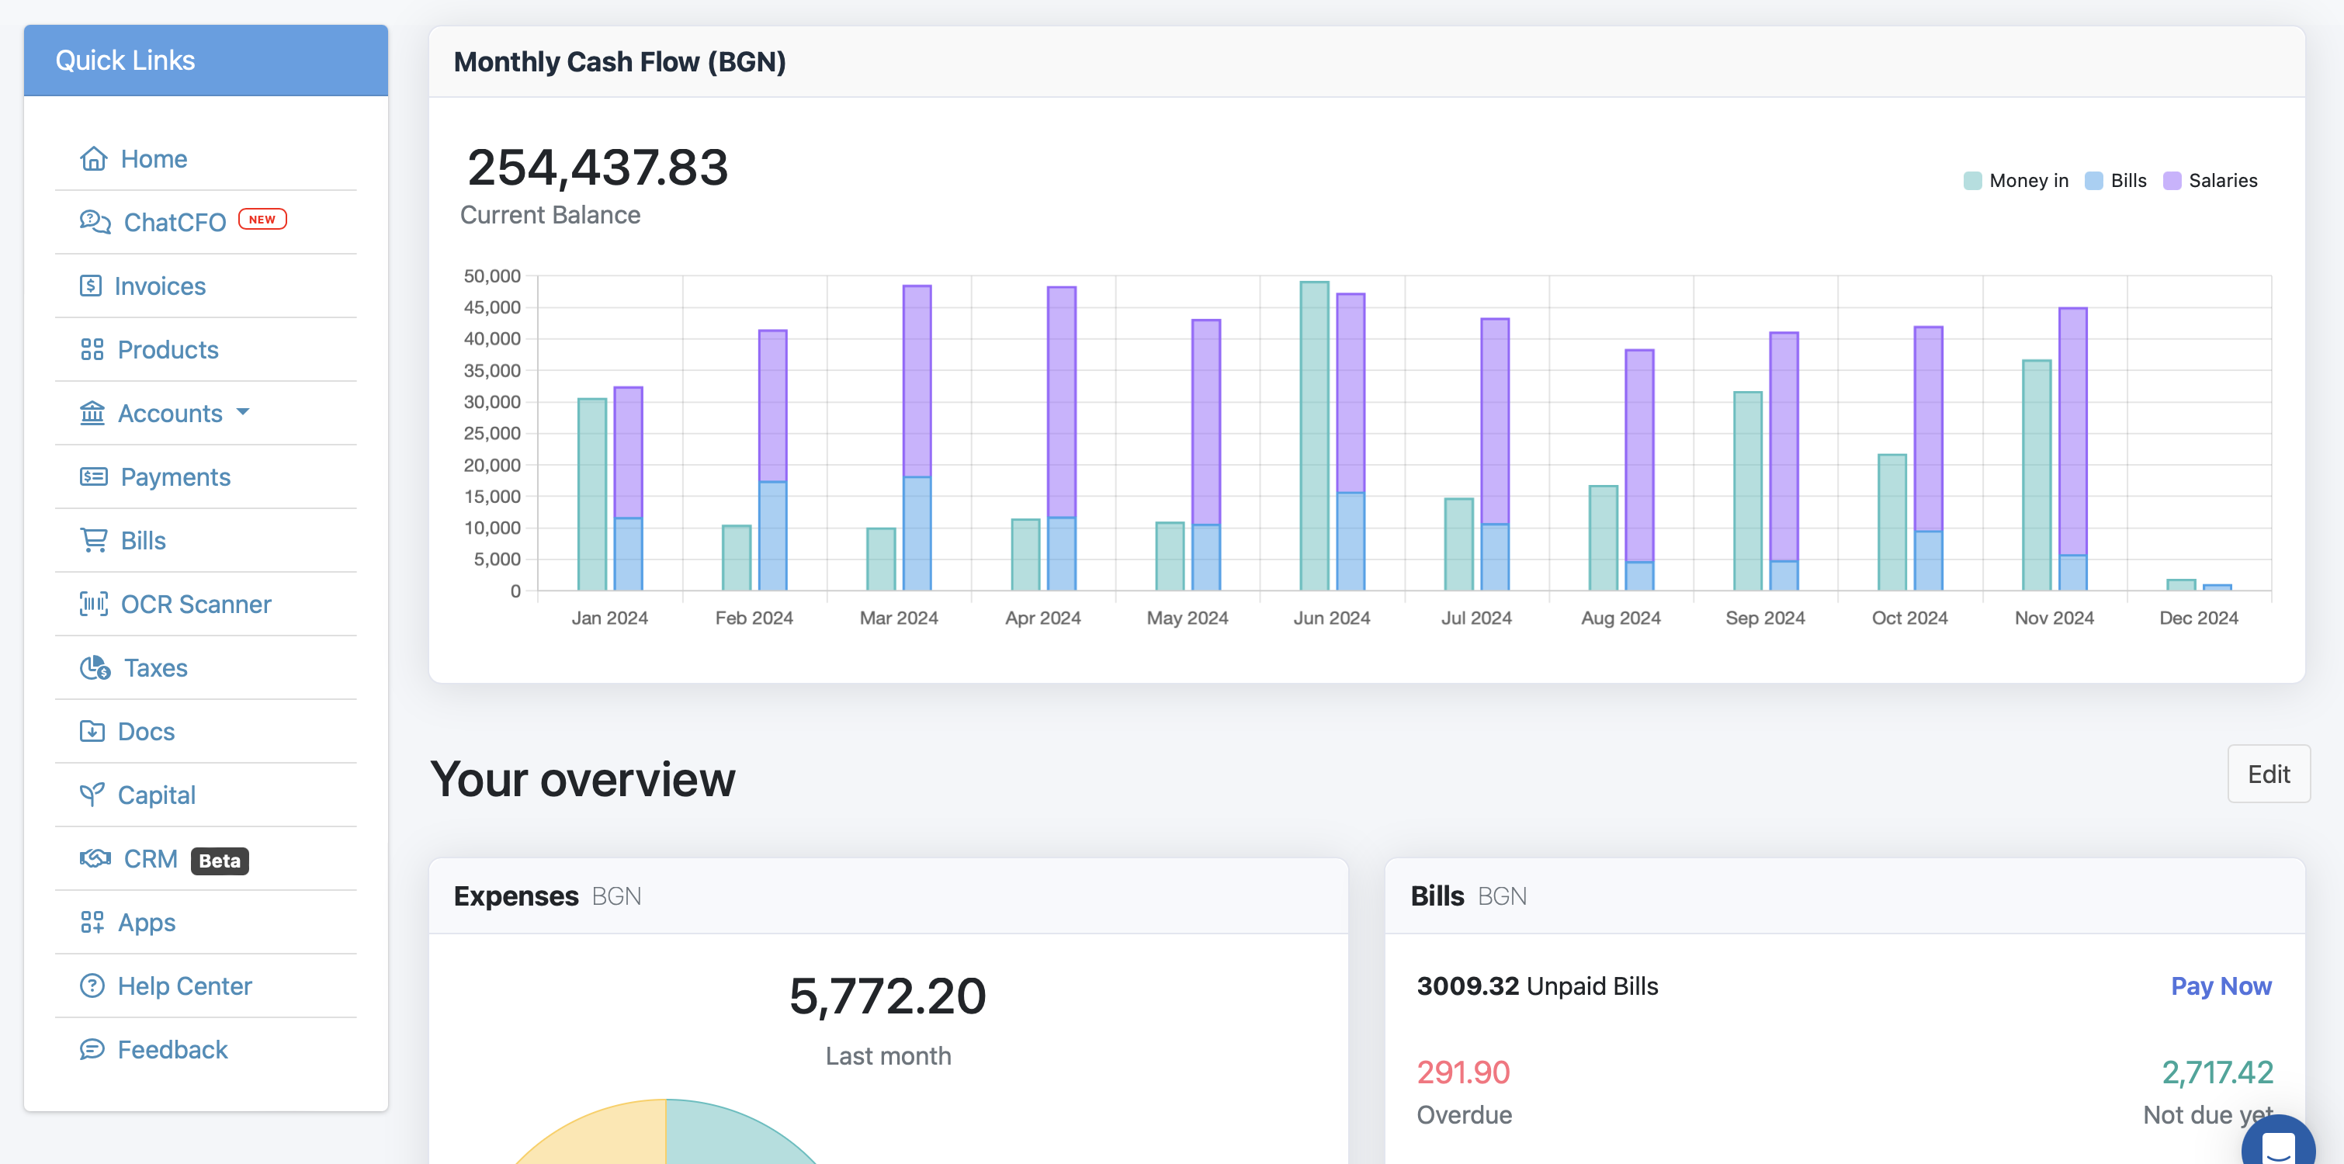Image resolution: width=2344 pixels, height=1164 pixels.
Task: Click the Feedback speech bubble icon
Action: (x=92, y=1049)
